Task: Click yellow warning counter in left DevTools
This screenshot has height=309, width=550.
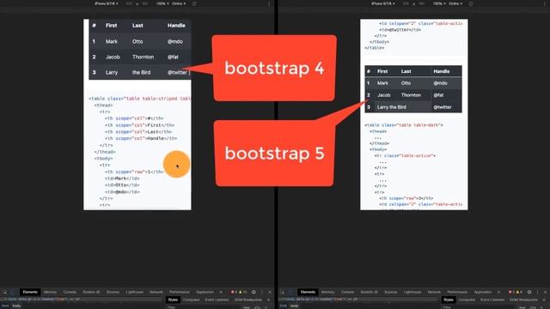Action: 242,292
